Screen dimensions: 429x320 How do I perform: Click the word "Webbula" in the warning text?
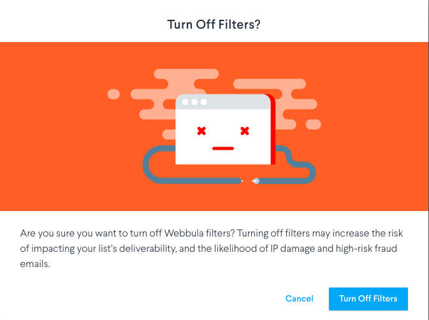184,233
